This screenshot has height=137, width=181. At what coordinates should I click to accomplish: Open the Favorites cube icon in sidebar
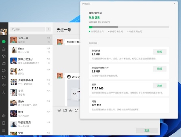point(4,56)
